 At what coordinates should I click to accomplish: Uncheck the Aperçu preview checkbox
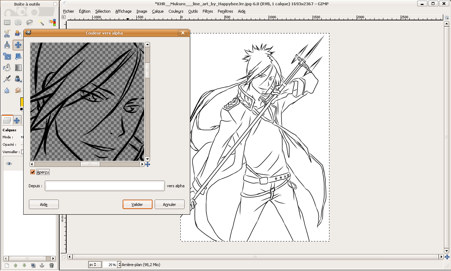[33, 172]
